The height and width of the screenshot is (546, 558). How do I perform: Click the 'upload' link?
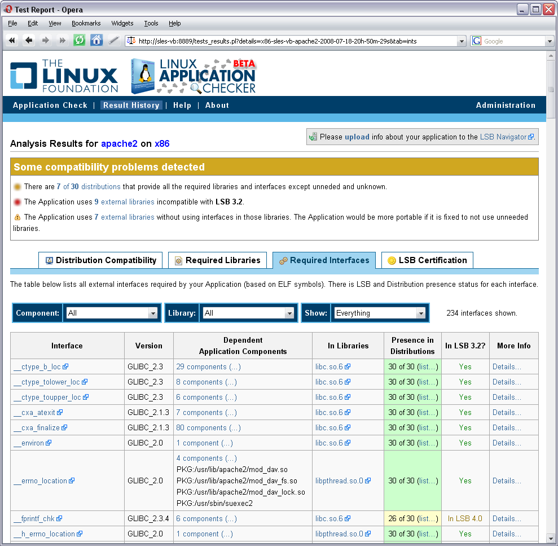[357, 137]
